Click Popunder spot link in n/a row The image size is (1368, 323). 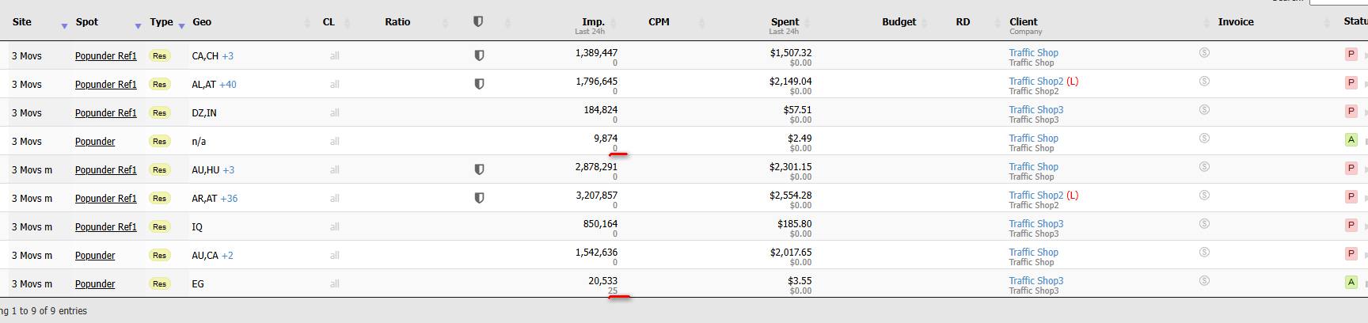pos(95,142)
